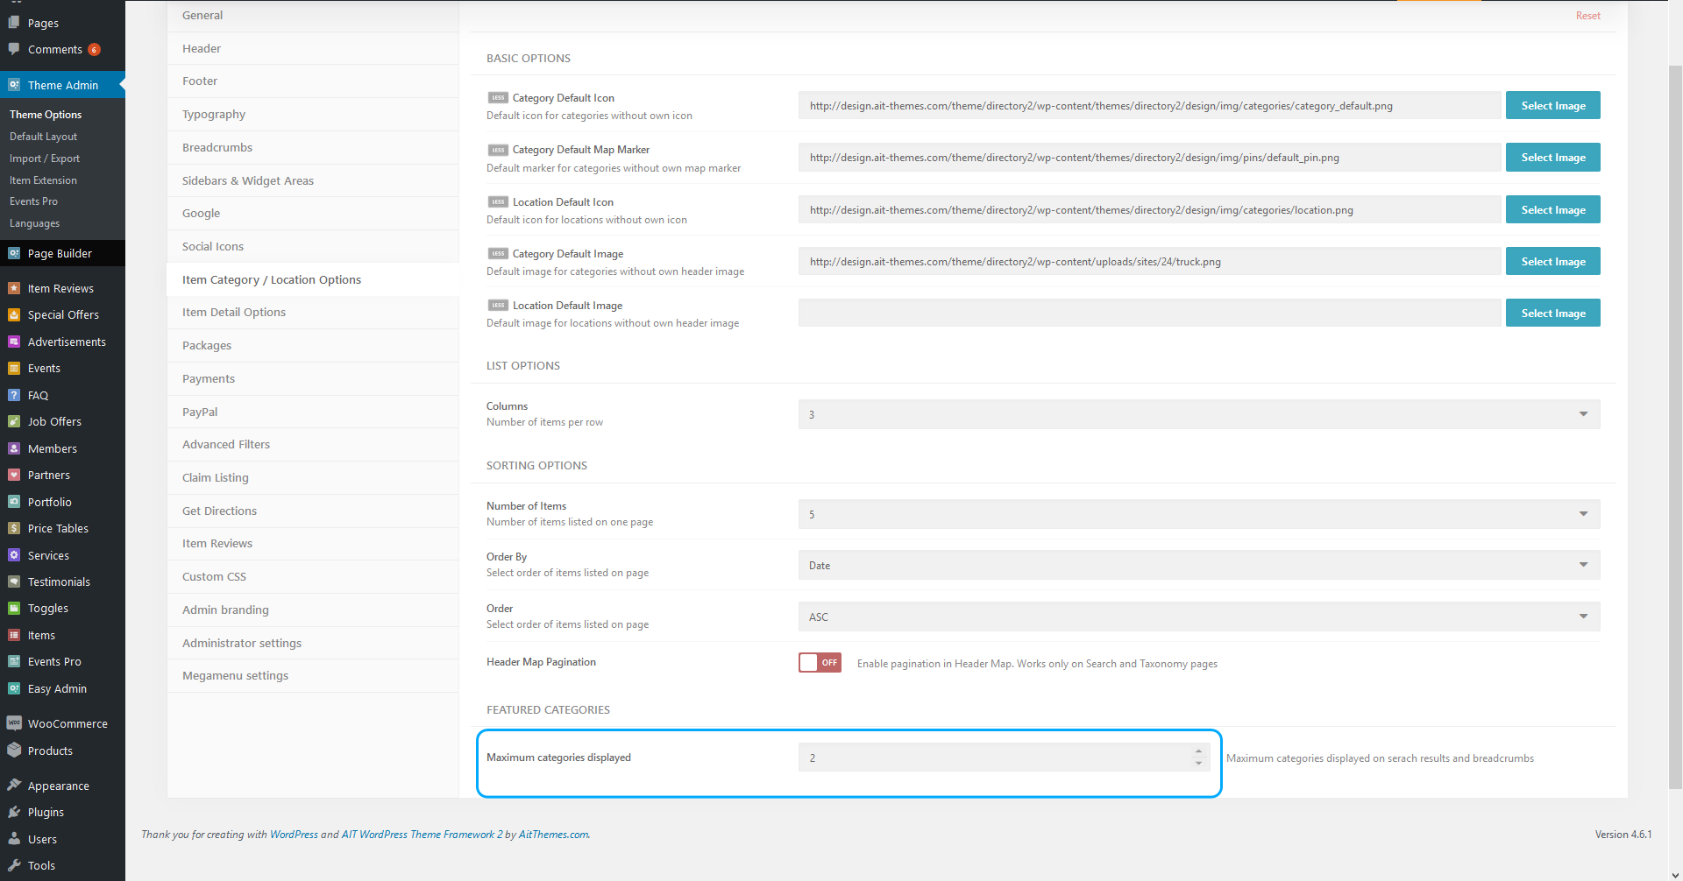The image size is (1683, 881).
Task: Click the Partners heart icon
Action: coord(14,475)
